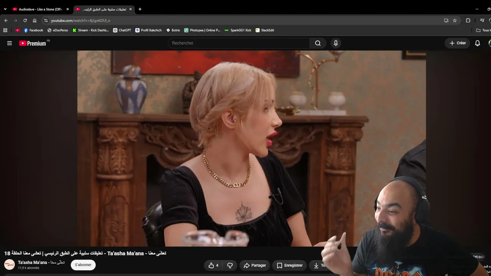Screen dimensions: 491x276
Task: Open the eDocPerso bookmark
Action: pyautogui.click(x=58, y=30)
